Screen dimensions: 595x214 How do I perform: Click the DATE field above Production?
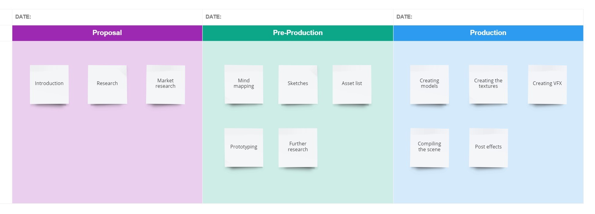pos(488,17)
